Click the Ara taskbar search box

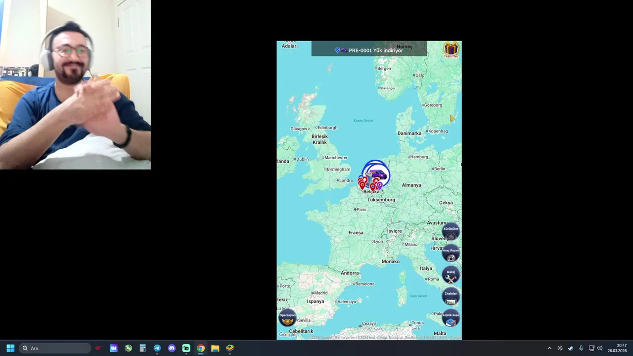pos(55,348)
